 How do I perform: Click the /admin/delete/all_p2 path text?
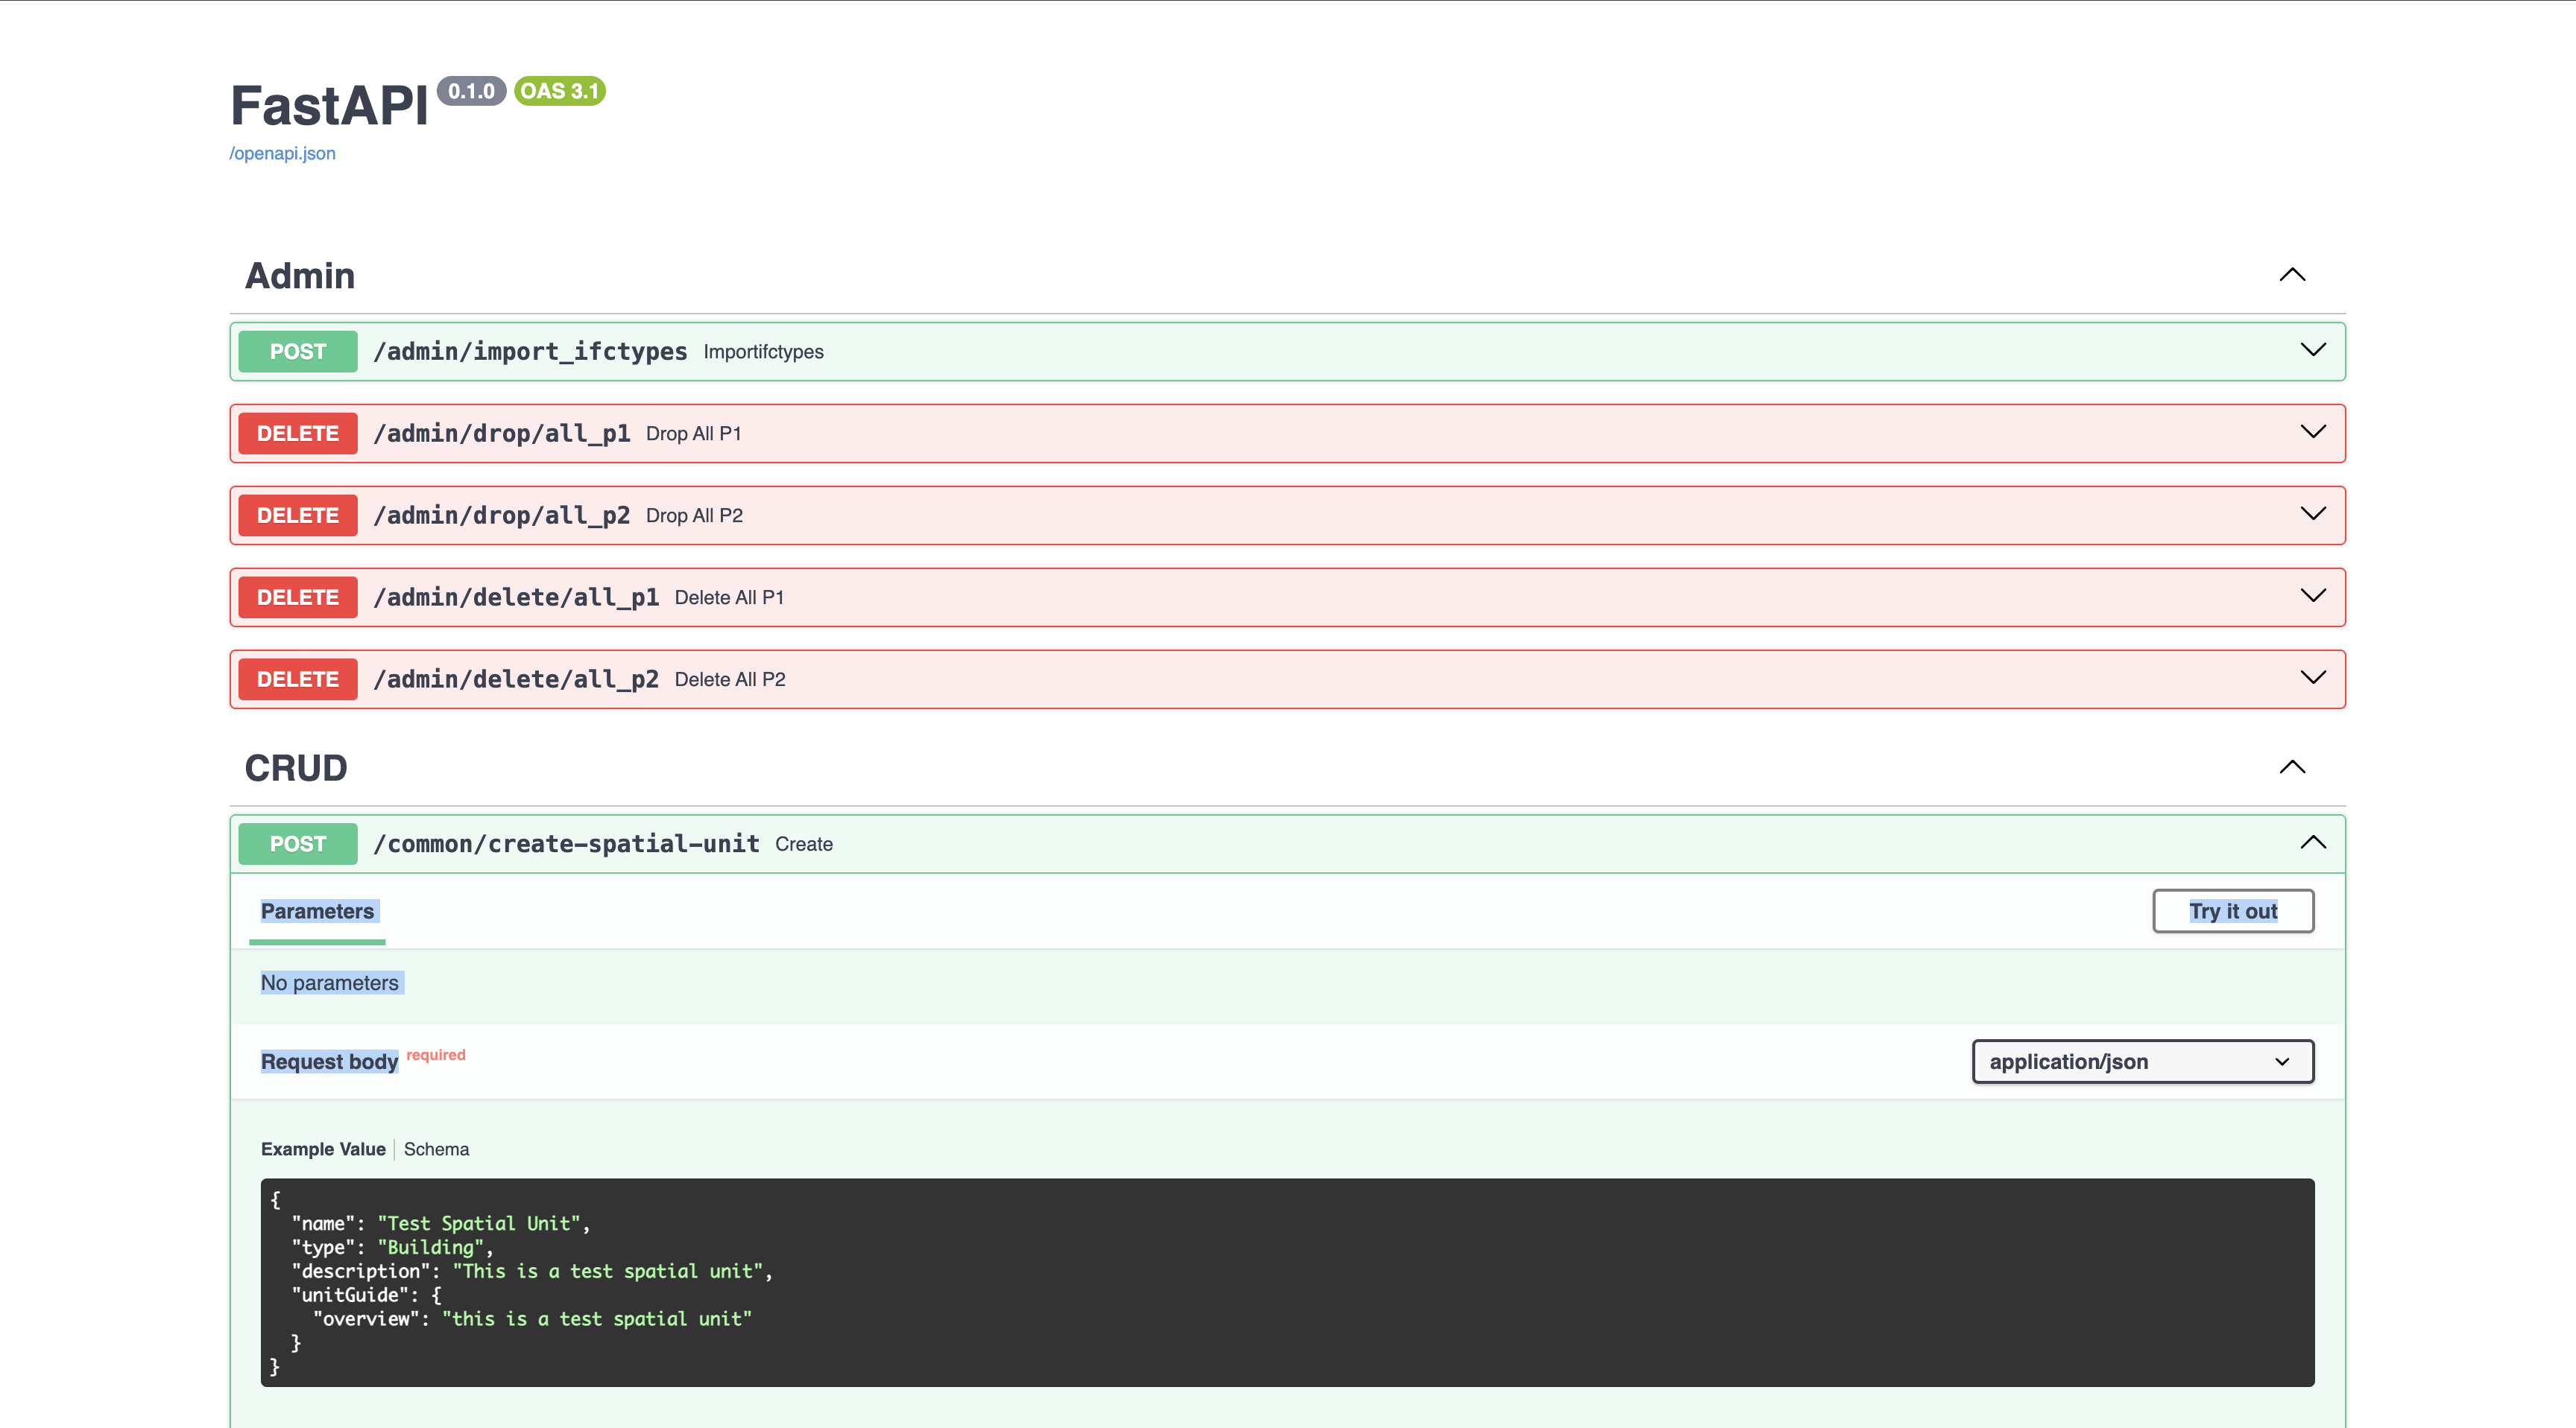coord(516,679)
